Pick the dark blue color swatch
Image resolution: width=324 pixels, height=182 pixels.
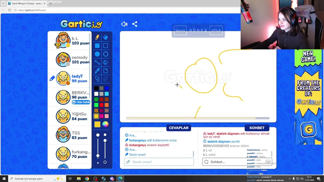107,88
